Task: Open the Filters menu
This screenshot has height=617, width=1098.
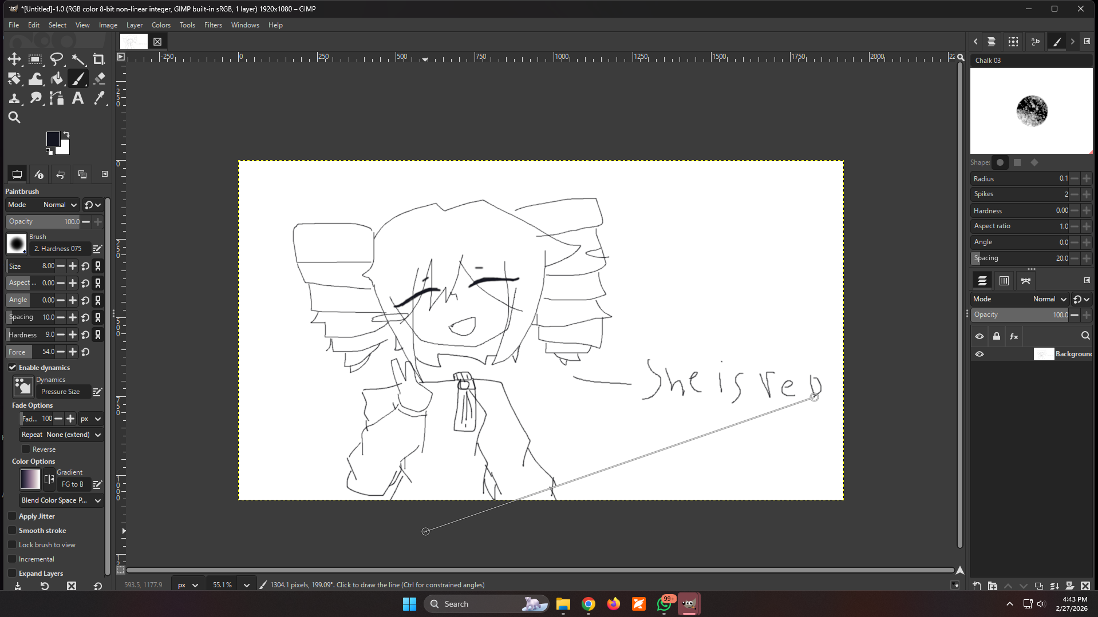Action: pos(213,25)
